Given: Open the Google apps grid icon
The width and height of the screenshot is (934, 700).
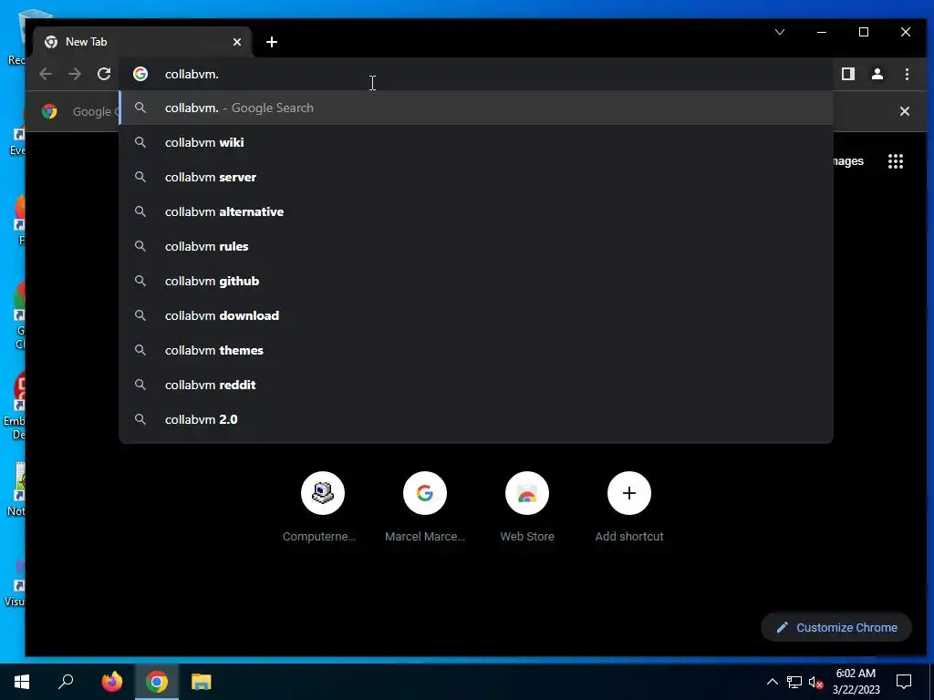Looking at the screenshot, I should point(896,161).
